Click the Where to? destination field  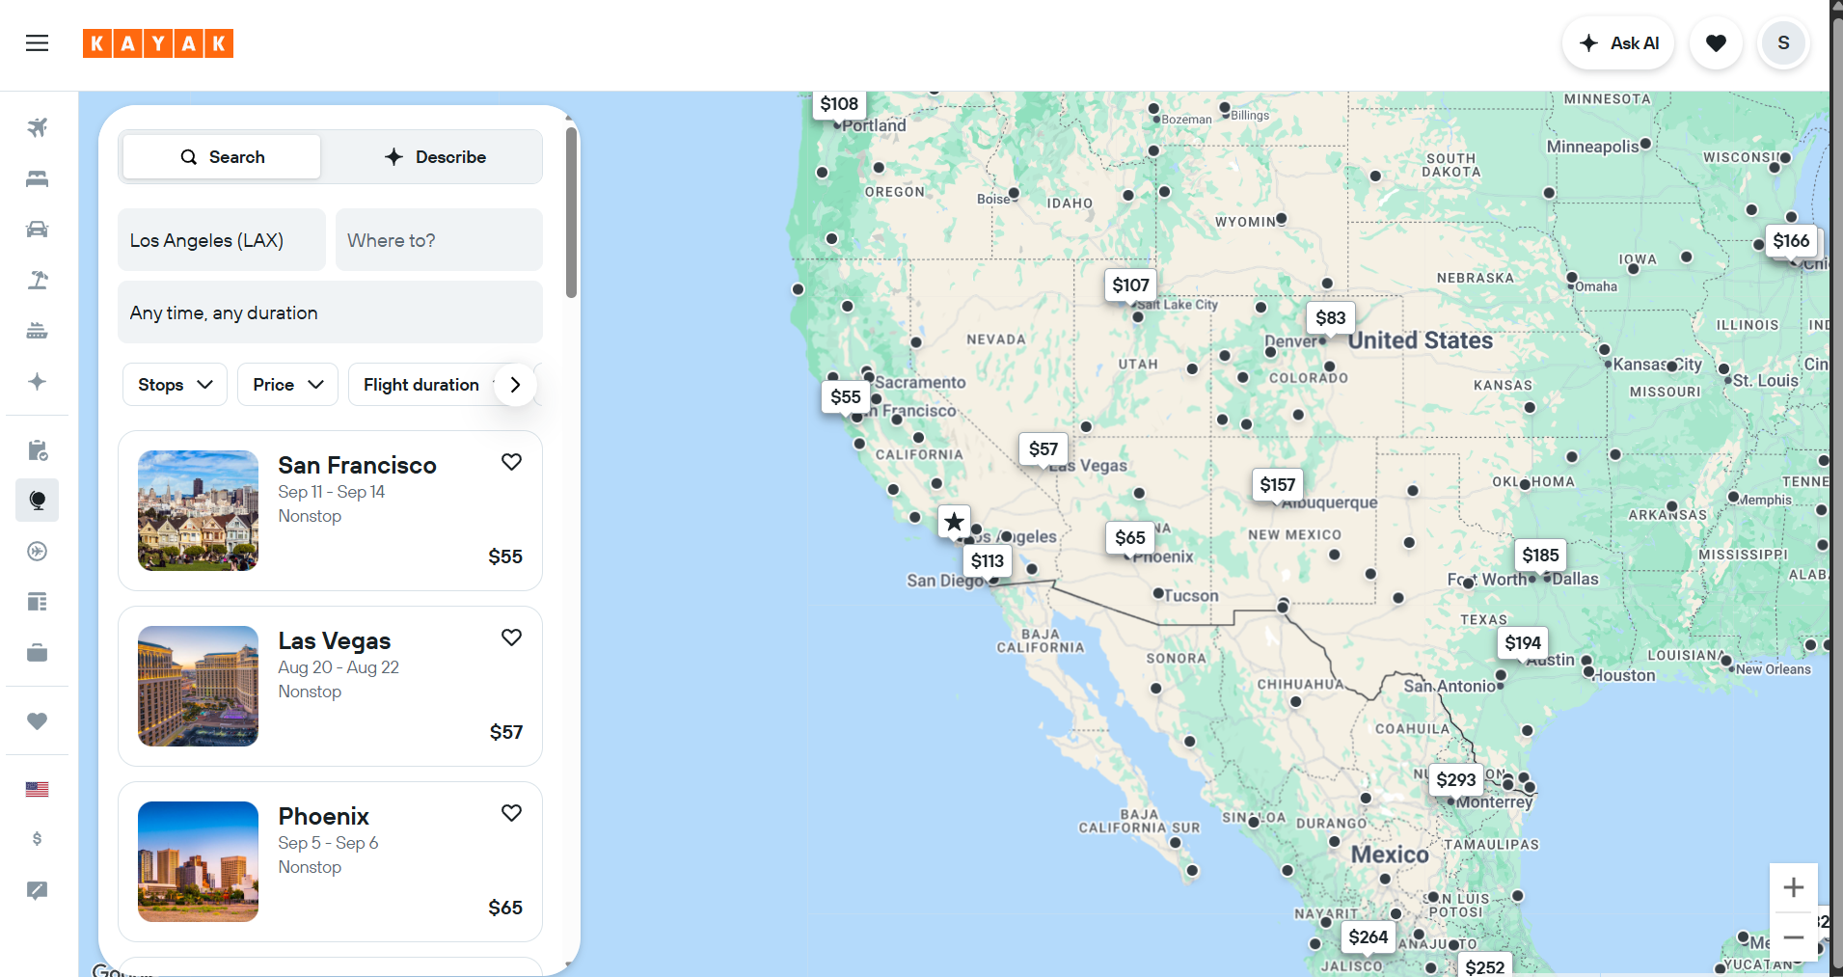439,240
